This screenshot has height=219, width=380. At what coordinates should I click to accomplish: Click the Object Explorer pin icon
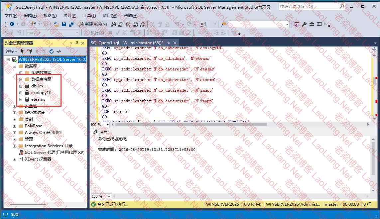pyautogui.click(x=77, y=43)
